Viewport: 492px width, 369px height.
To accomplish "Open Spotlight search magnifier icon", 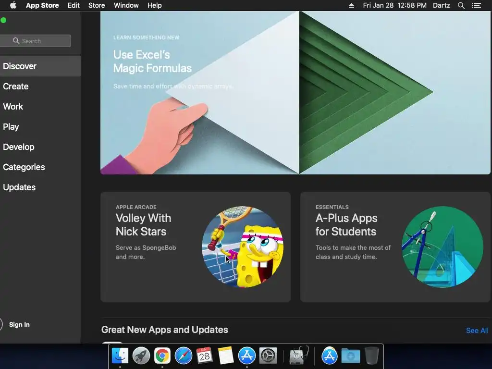I will (461, 5).
